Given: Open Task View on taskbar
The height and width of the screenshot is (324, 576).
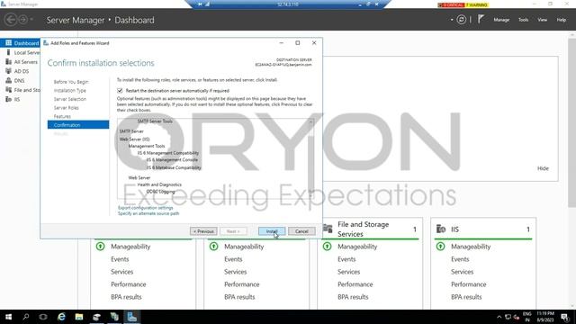Looking at the screenshot, I should pos(43,317).
